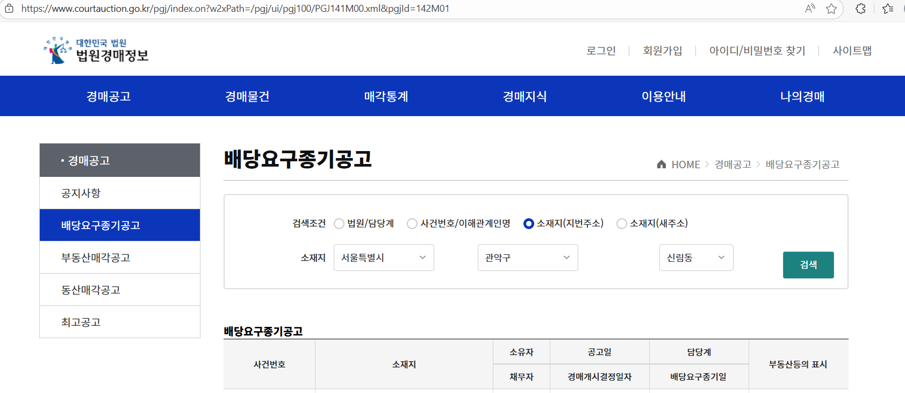905x393 pixels.
Task: Open 나의경매 top menu
Action: [802, 96]
